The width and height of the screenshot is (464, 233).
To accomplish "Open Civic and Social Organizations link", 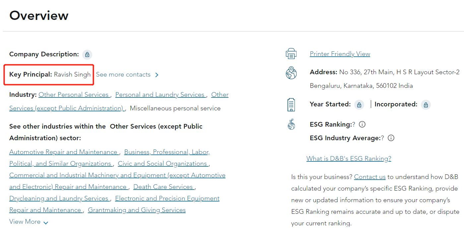I will pyautogui.click(x=163, y=163).
